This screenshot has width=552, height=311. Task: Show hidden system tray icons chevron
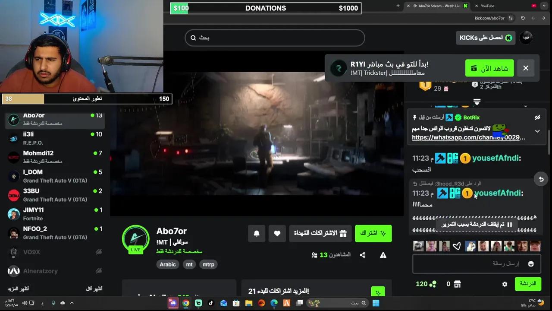(x=72, y=303)
